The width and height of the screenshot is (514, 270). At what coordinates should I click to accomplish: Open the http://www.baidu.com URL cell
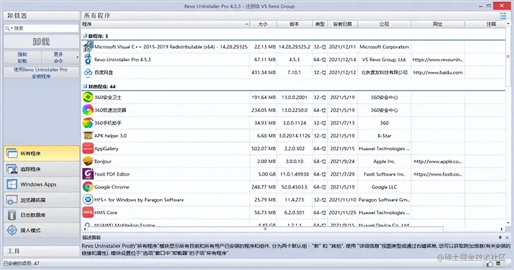438,73
